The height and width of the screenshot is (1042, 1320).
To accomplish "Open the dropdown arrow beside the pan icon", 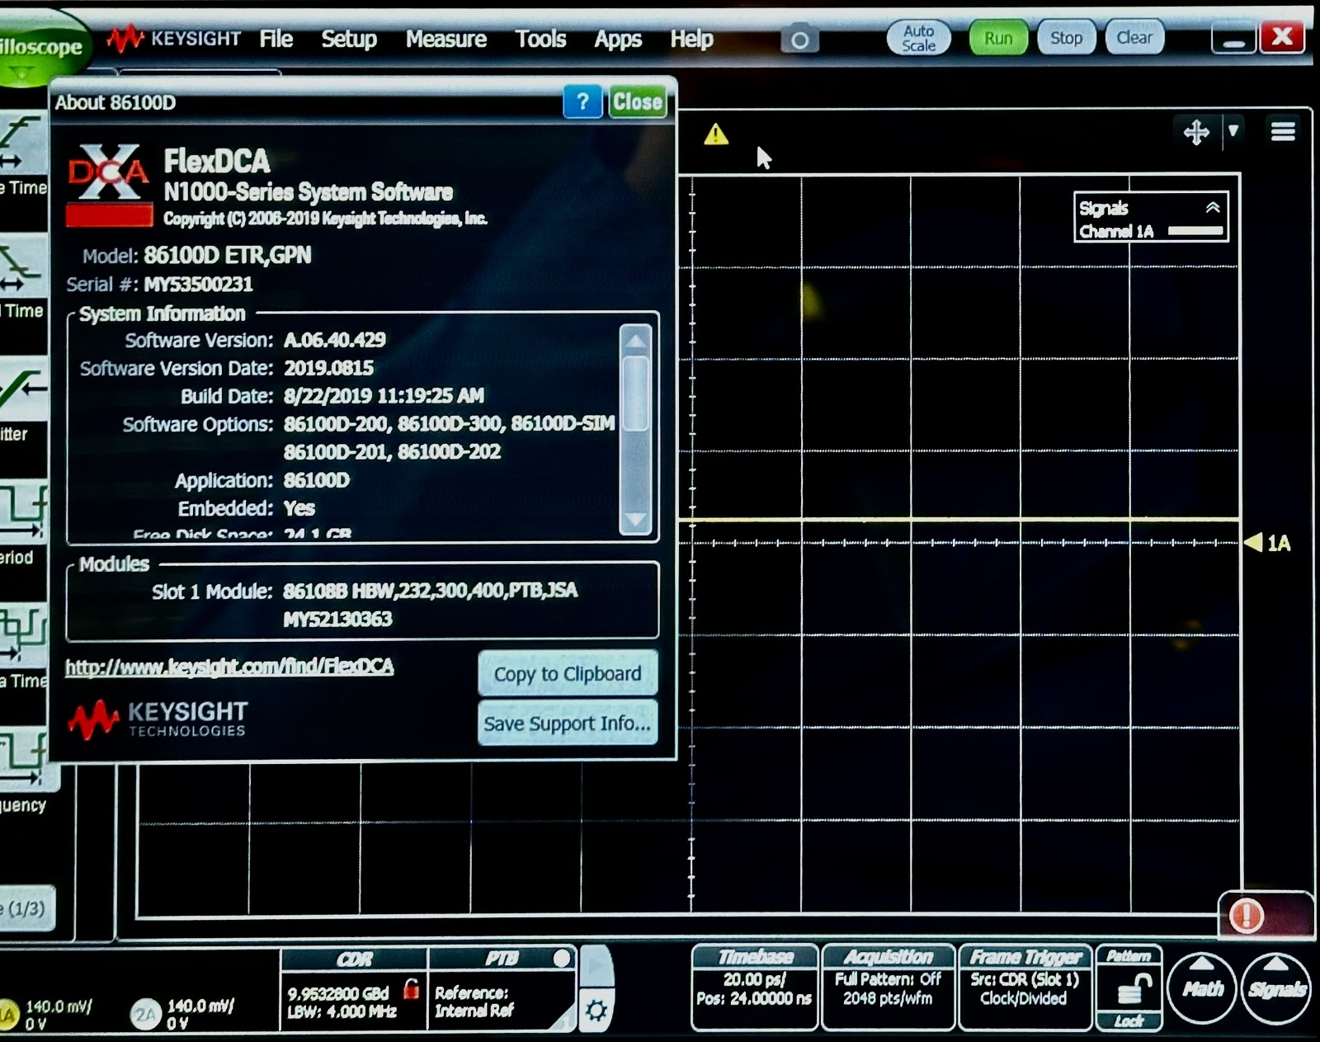I will click(1234, 132).
